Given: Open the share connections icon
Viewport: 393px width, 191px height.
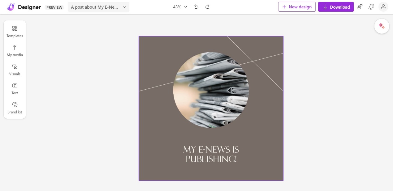Looking at the screenshot, I should pos(360,7).
